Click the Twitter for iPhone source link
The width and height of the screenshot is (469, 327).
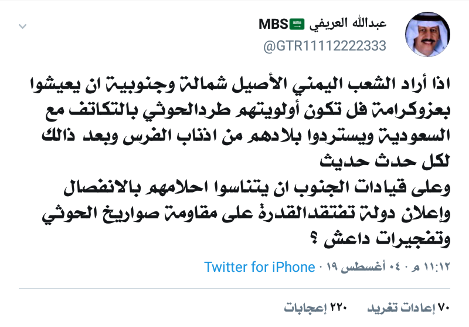pyautogui.click(x=260, y=267)
